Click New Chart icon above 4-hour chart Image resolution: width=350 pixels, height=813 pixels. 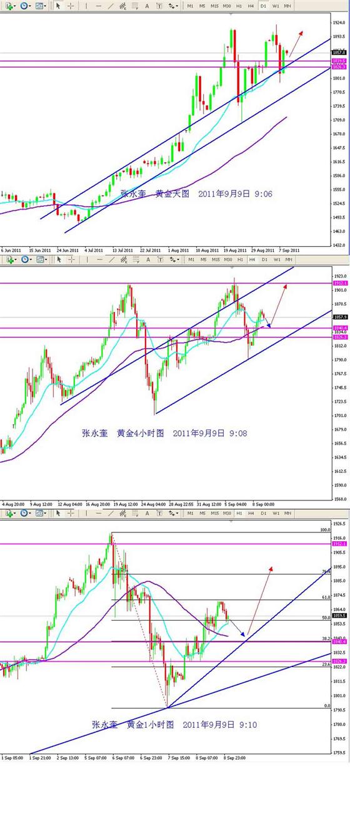point(10,259)
